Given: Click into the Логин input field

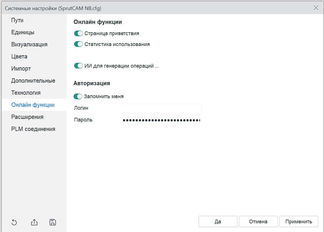Looking at the screenshot, I should tap(161, 109).
